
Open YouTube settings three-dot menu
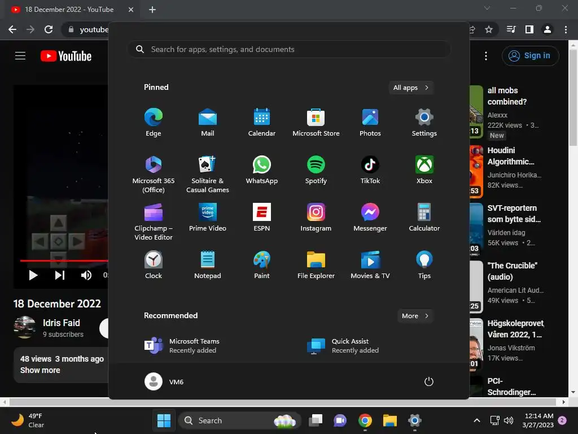click(486, 56)
